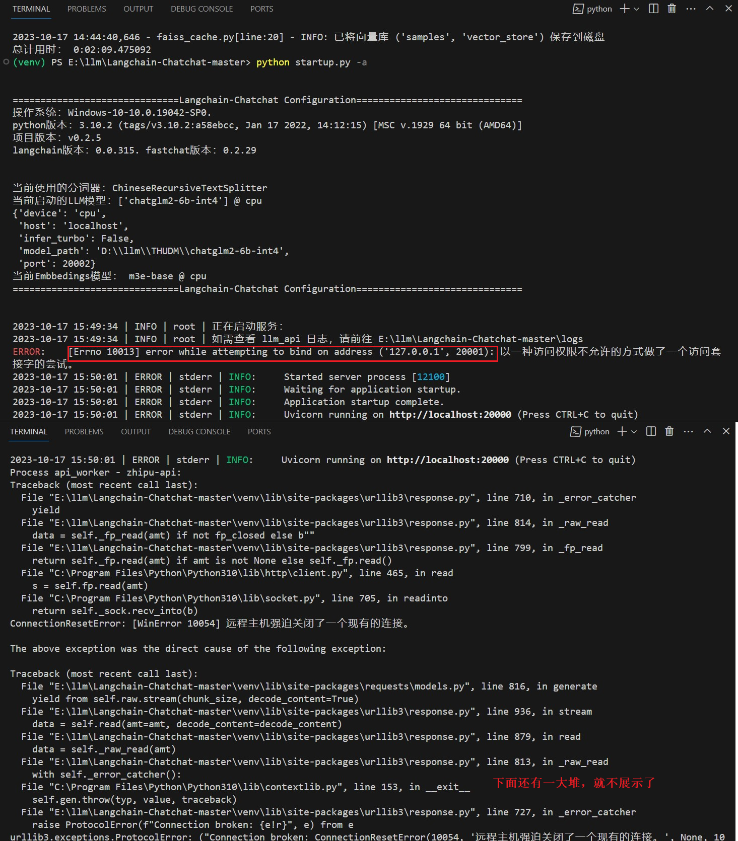Image resolution: width=738 pixels, height=841 pixels.
Task: Click 'ChineseRecursiveTextSplitter' text
Action: coord(189,188)
